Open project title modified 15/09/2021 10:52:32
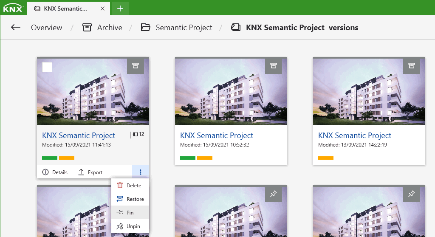Image resolution: width=435 pixels, height=237 pixels. (217, 135)
